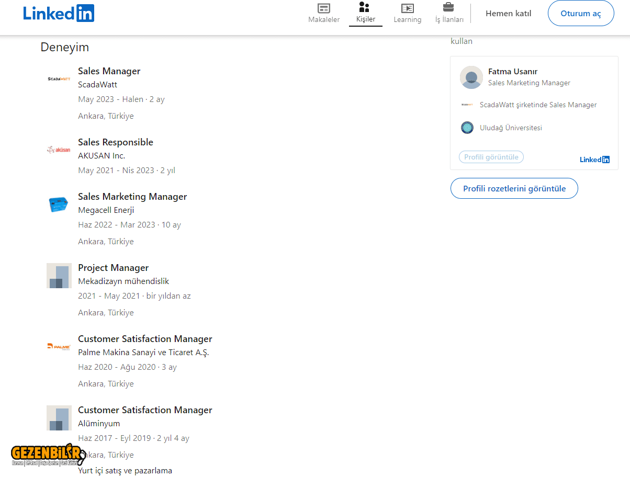Click the profile avatar in the badge card
The image size is (630, 477).
[471, 77]
